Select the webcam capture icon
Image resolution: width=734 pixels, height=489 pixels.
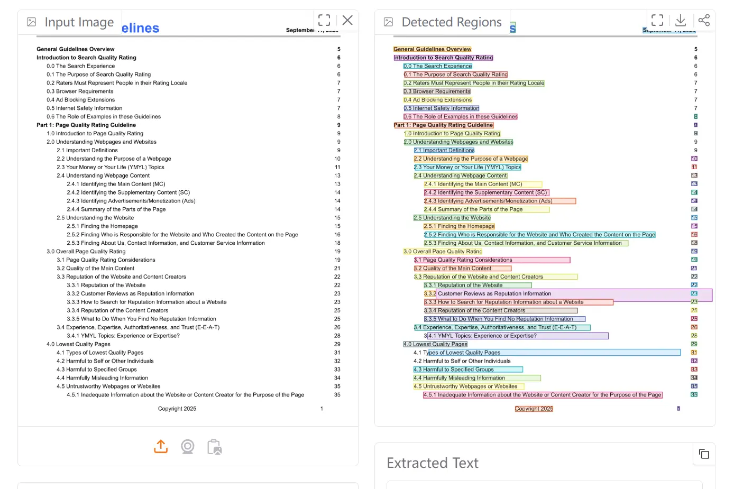click(188, 447)
